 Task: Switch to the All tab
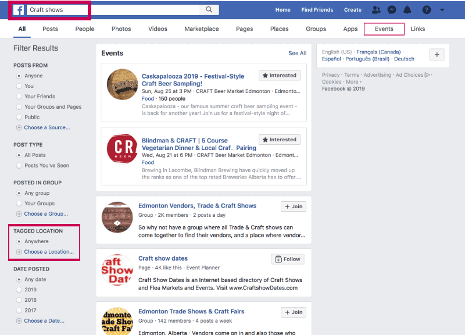[22, 28]
